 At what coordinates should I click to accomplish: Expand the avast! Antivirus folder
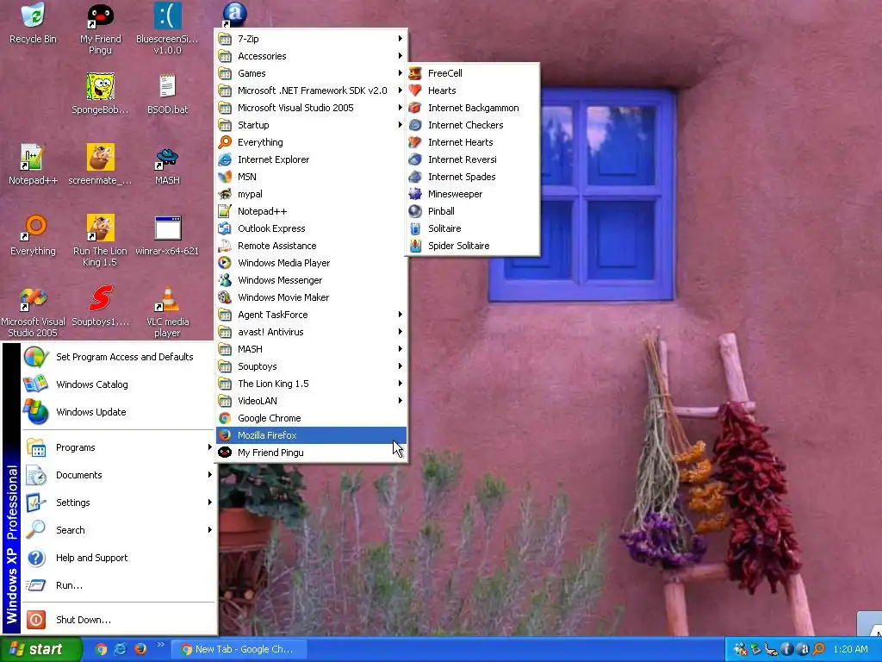click(x=311, y=332)
